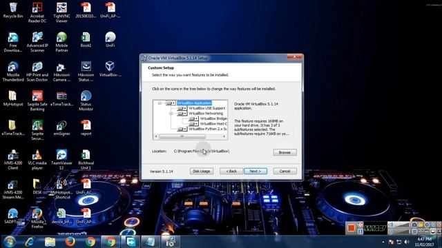Select the Advanced IP Scanner icon
This screenshot has height=248, width=442.
point(37,42)
